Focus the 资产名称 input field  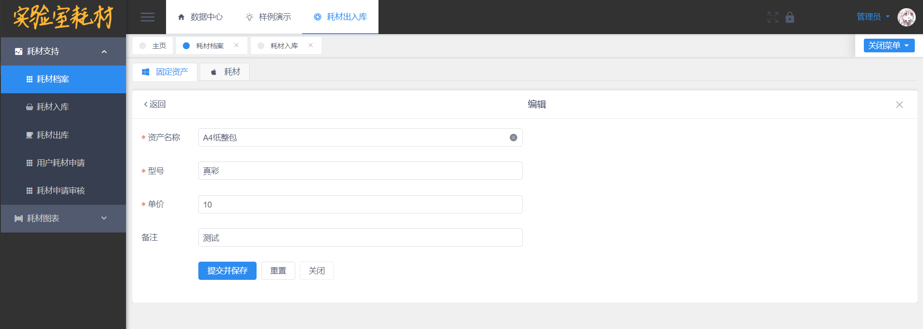360,137
